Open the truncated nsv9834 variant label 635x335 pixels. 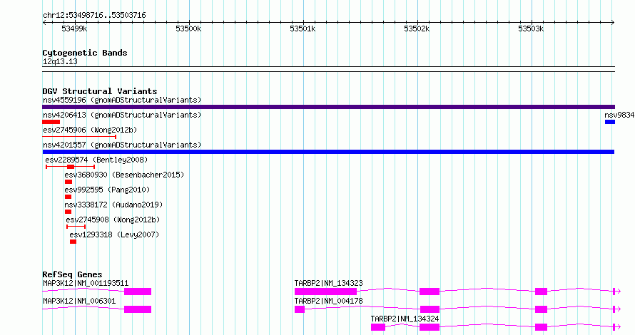click(619, 115)
